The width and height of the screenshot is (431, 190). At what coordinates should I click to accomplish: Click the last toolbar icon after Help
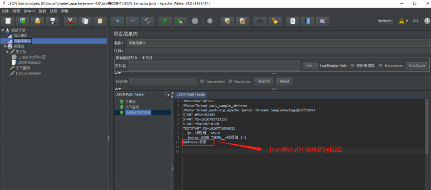point(322,21)
